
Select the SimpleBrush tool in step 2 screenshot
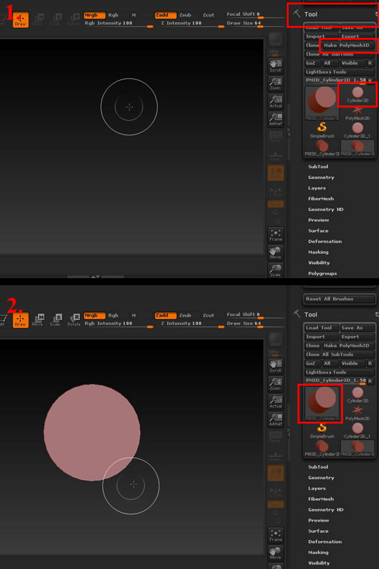322,431
